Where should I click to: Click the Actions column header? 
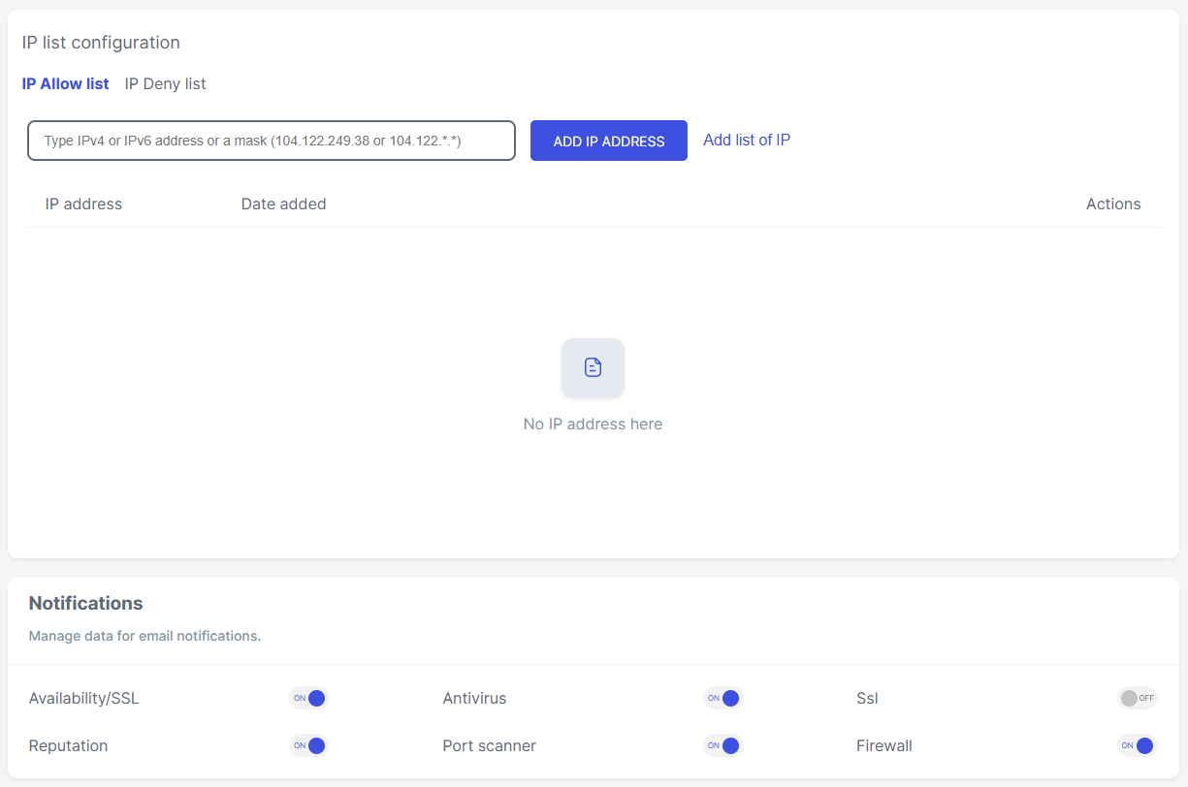[1112, 205]
